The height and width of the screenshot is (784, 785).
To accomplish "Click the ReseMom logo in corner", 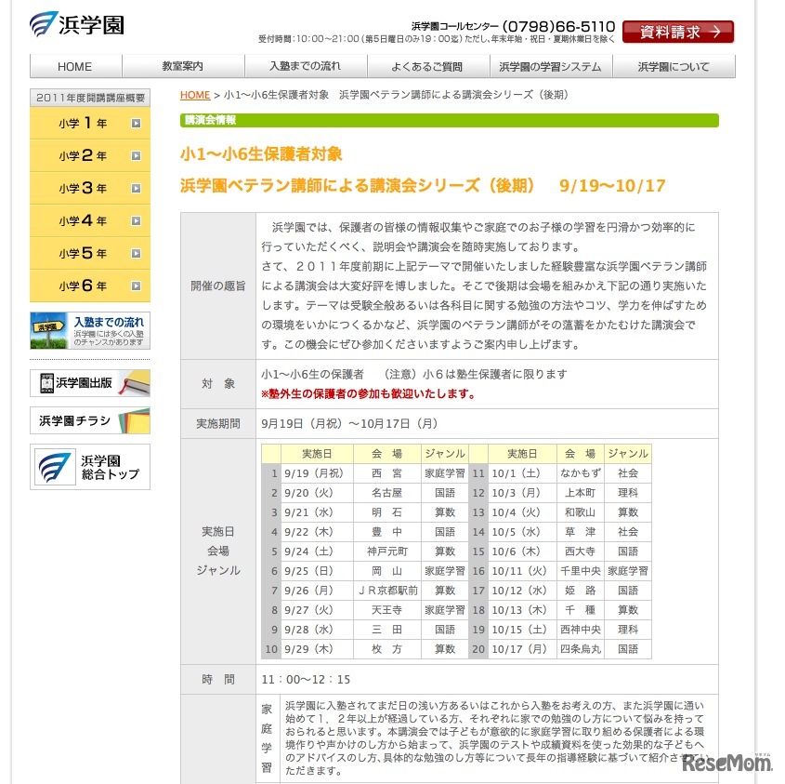I will coord(727,763).
